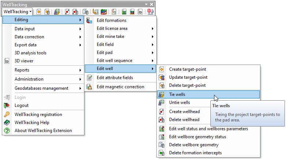
Task: Expand the Reports submenu arrow
Action: pyautogui.click(x=80, y=70)
